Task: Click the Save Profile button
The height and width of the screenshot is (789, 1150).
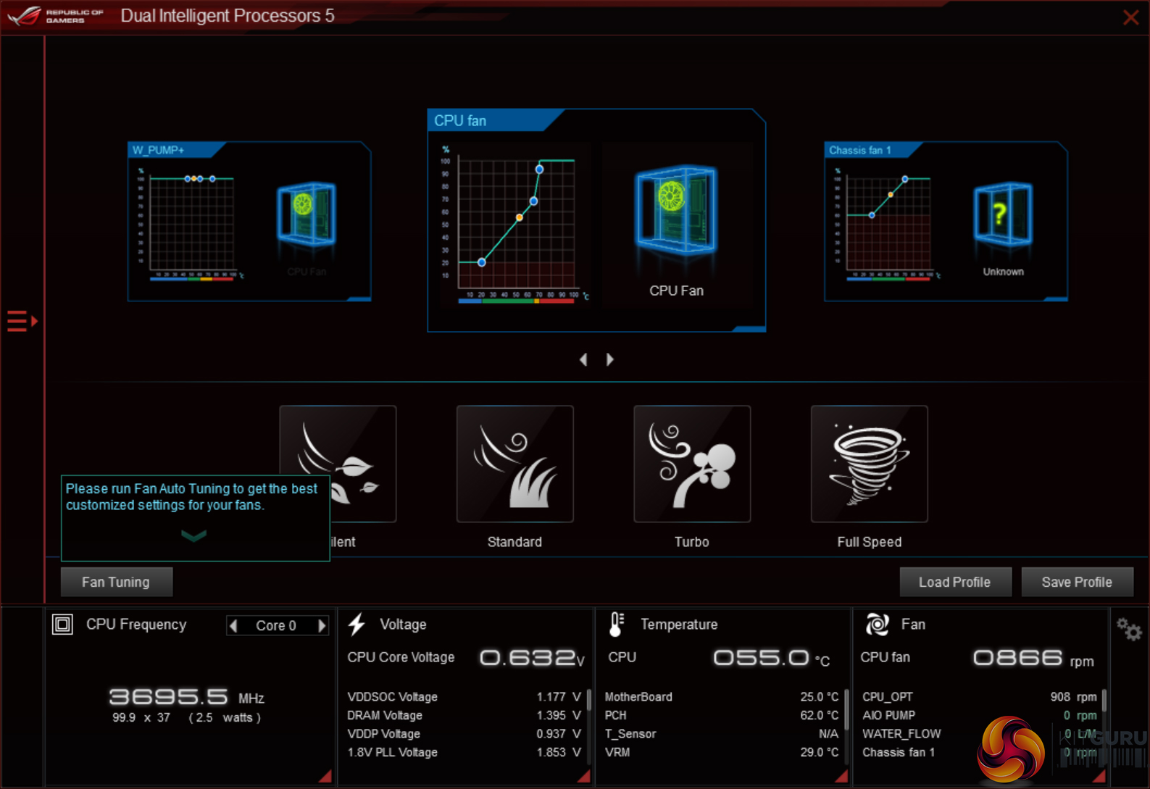Action: (1077, 582)
